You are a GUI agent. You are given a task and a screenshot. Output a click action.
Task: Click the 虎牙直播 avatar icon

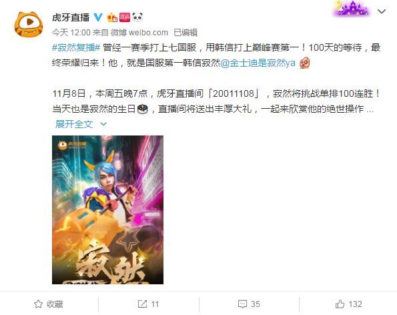coord(29,25)
